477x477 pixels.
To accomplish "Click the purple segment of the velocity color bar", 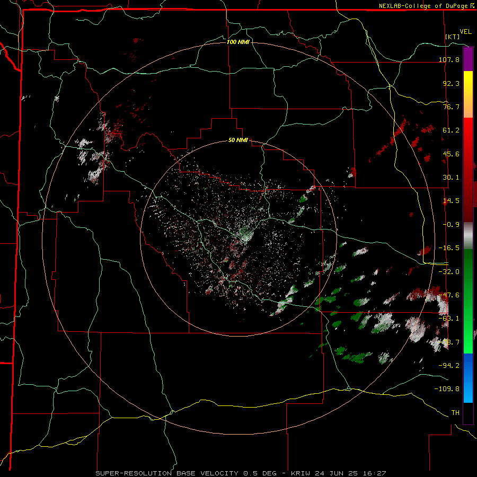I will [x=468, y=59].
